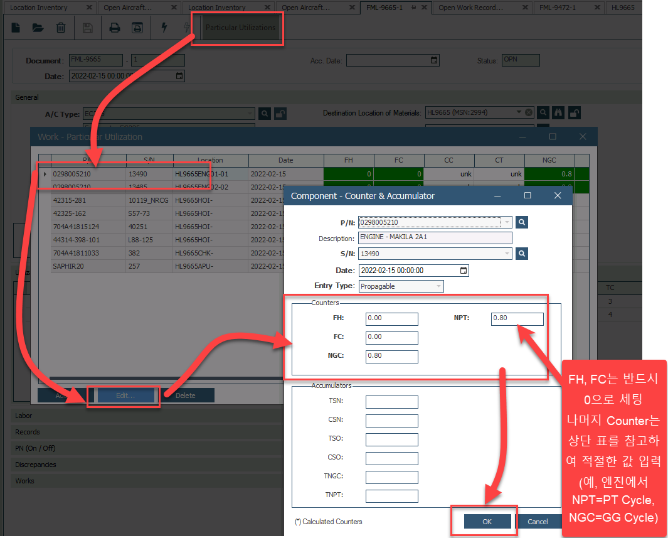Screen dimensions: 668x538
Task: Click the New document toolbar icon
Action: 16,28
